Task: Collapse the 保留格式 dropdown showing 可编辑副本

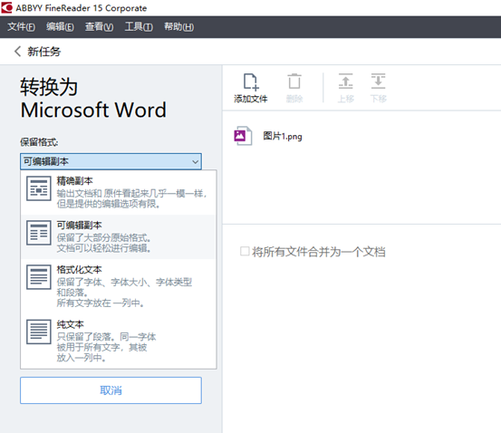Action: point(111,161)
